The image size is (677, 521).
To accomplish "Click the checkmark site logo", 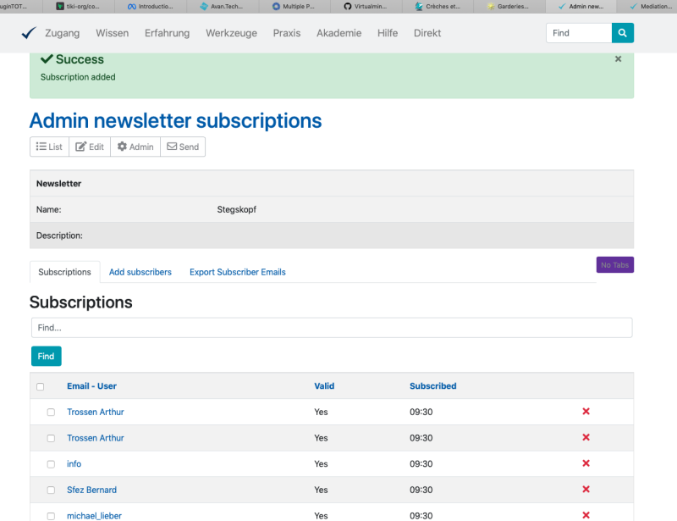I will (x=29, y=33).
